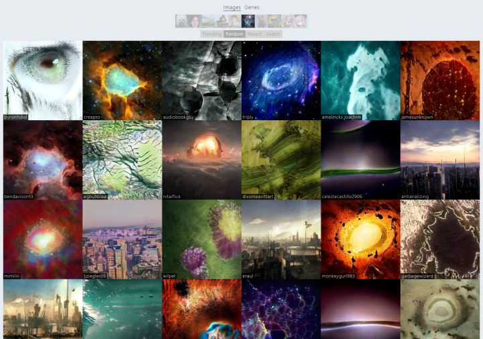Open audiobookguy's grayscale image
Viewport: 483px width, 339px height.
coord(202,81)
